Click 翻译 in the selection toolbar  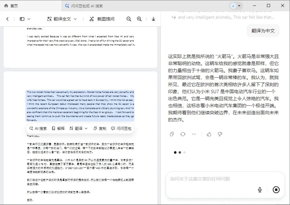76,128
